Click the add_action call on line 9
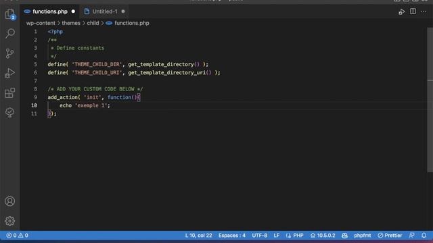Image resolution: width=433 pixels, height=243 pixels. [x=62, y=97]
